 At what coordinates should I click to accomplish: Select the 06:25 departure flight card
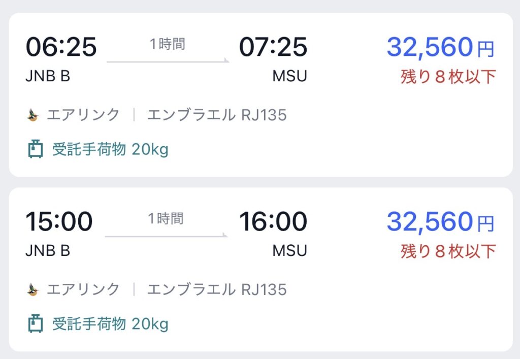(x=260, y=95)
